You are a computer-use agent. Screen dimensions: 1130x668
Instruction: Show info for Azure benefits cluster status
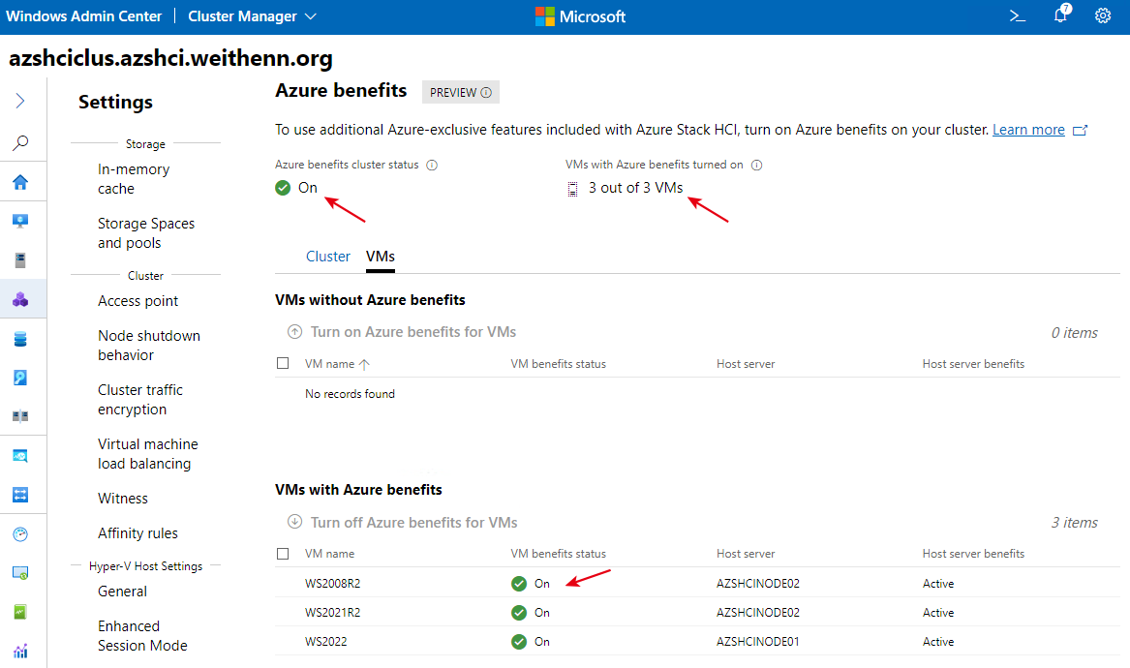[432, 165]
